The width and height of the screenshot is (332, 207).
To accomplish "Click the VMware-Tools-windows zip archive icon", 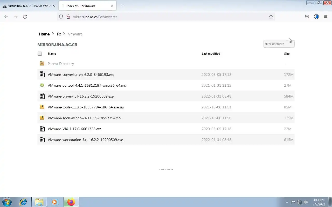I will [x=42, y=118].
